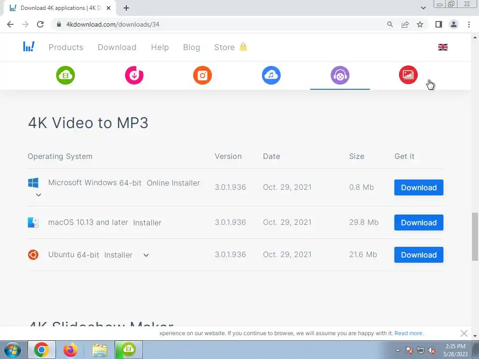Open the red 4K Slideshow Maker icon
This screenshot has height=359, width=479.
click(x=408, y=75)
